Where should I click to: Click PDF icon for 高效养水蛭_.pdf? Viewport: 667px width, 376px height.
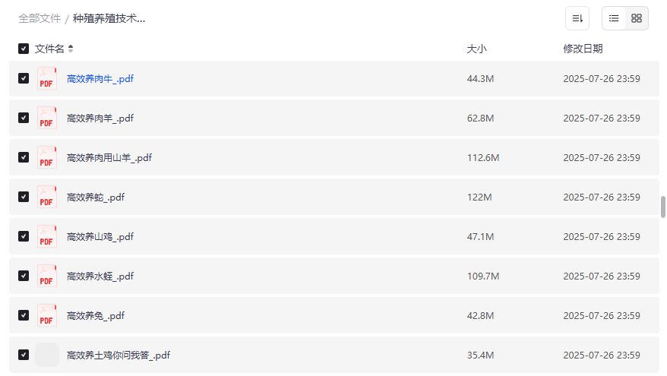tap(47, 276)
